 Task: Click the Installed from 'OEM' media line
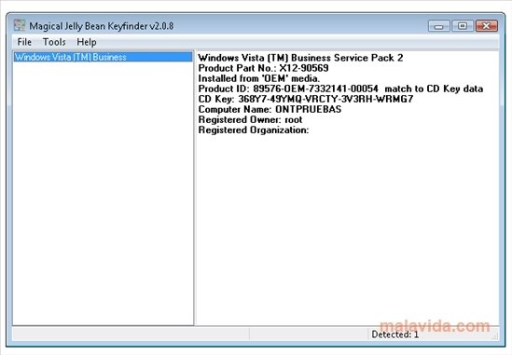259,78
